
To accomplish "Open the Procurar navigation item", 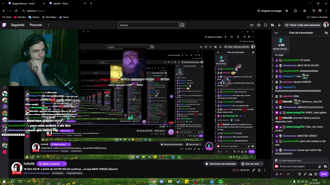I will pyautogui.click(x=36, y=25).
